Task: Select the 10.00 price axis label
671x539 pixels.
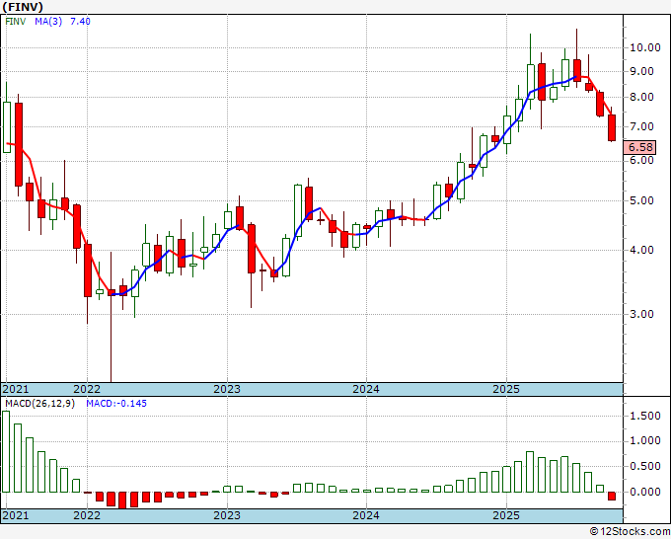Action: tap(645, 47)
